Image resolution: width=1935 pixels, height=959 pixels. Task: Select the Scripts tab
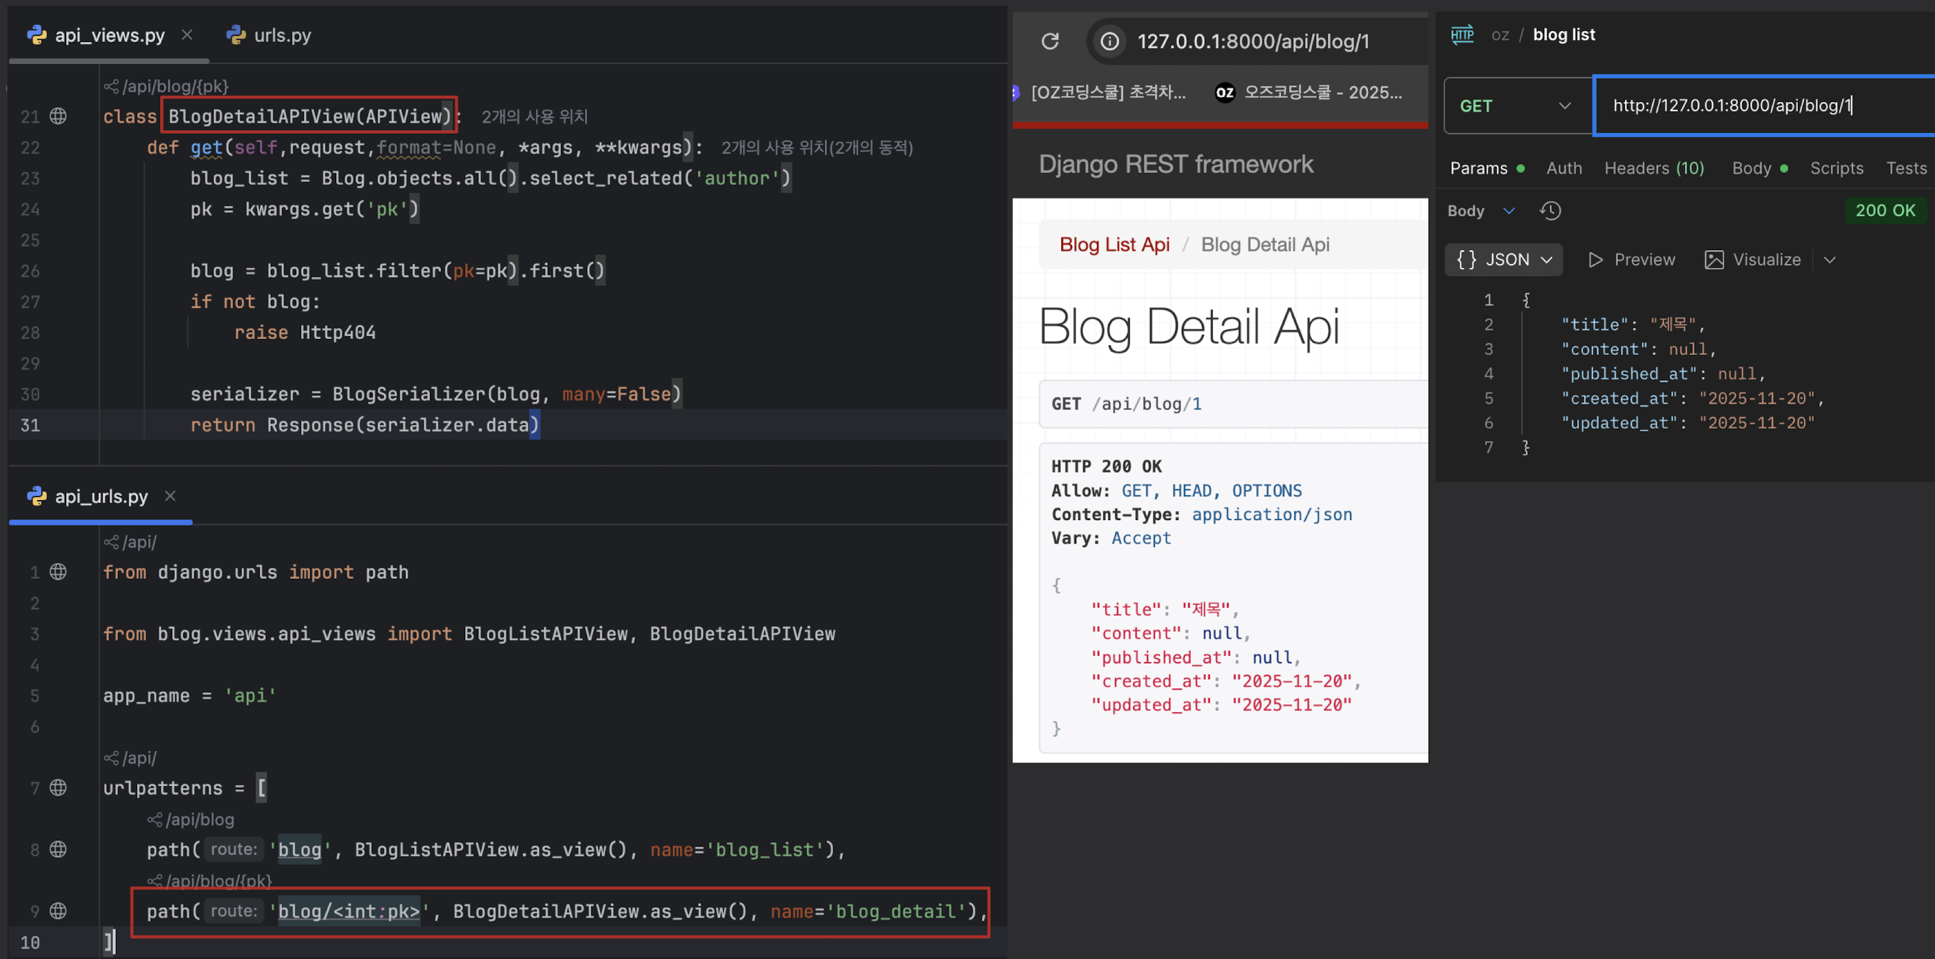1836,168
